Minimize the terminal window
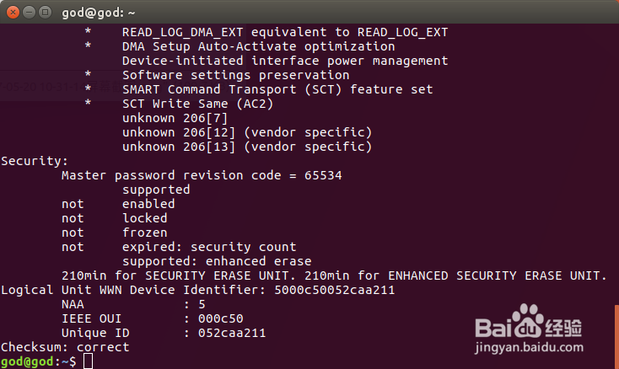 (28, 12)
